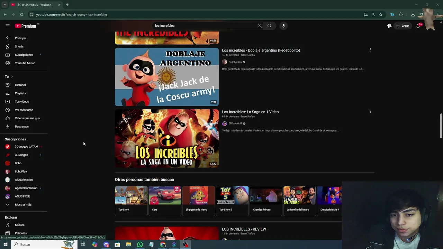
Task: Click the Windows Start button
Action: click(x=5, y=245)
